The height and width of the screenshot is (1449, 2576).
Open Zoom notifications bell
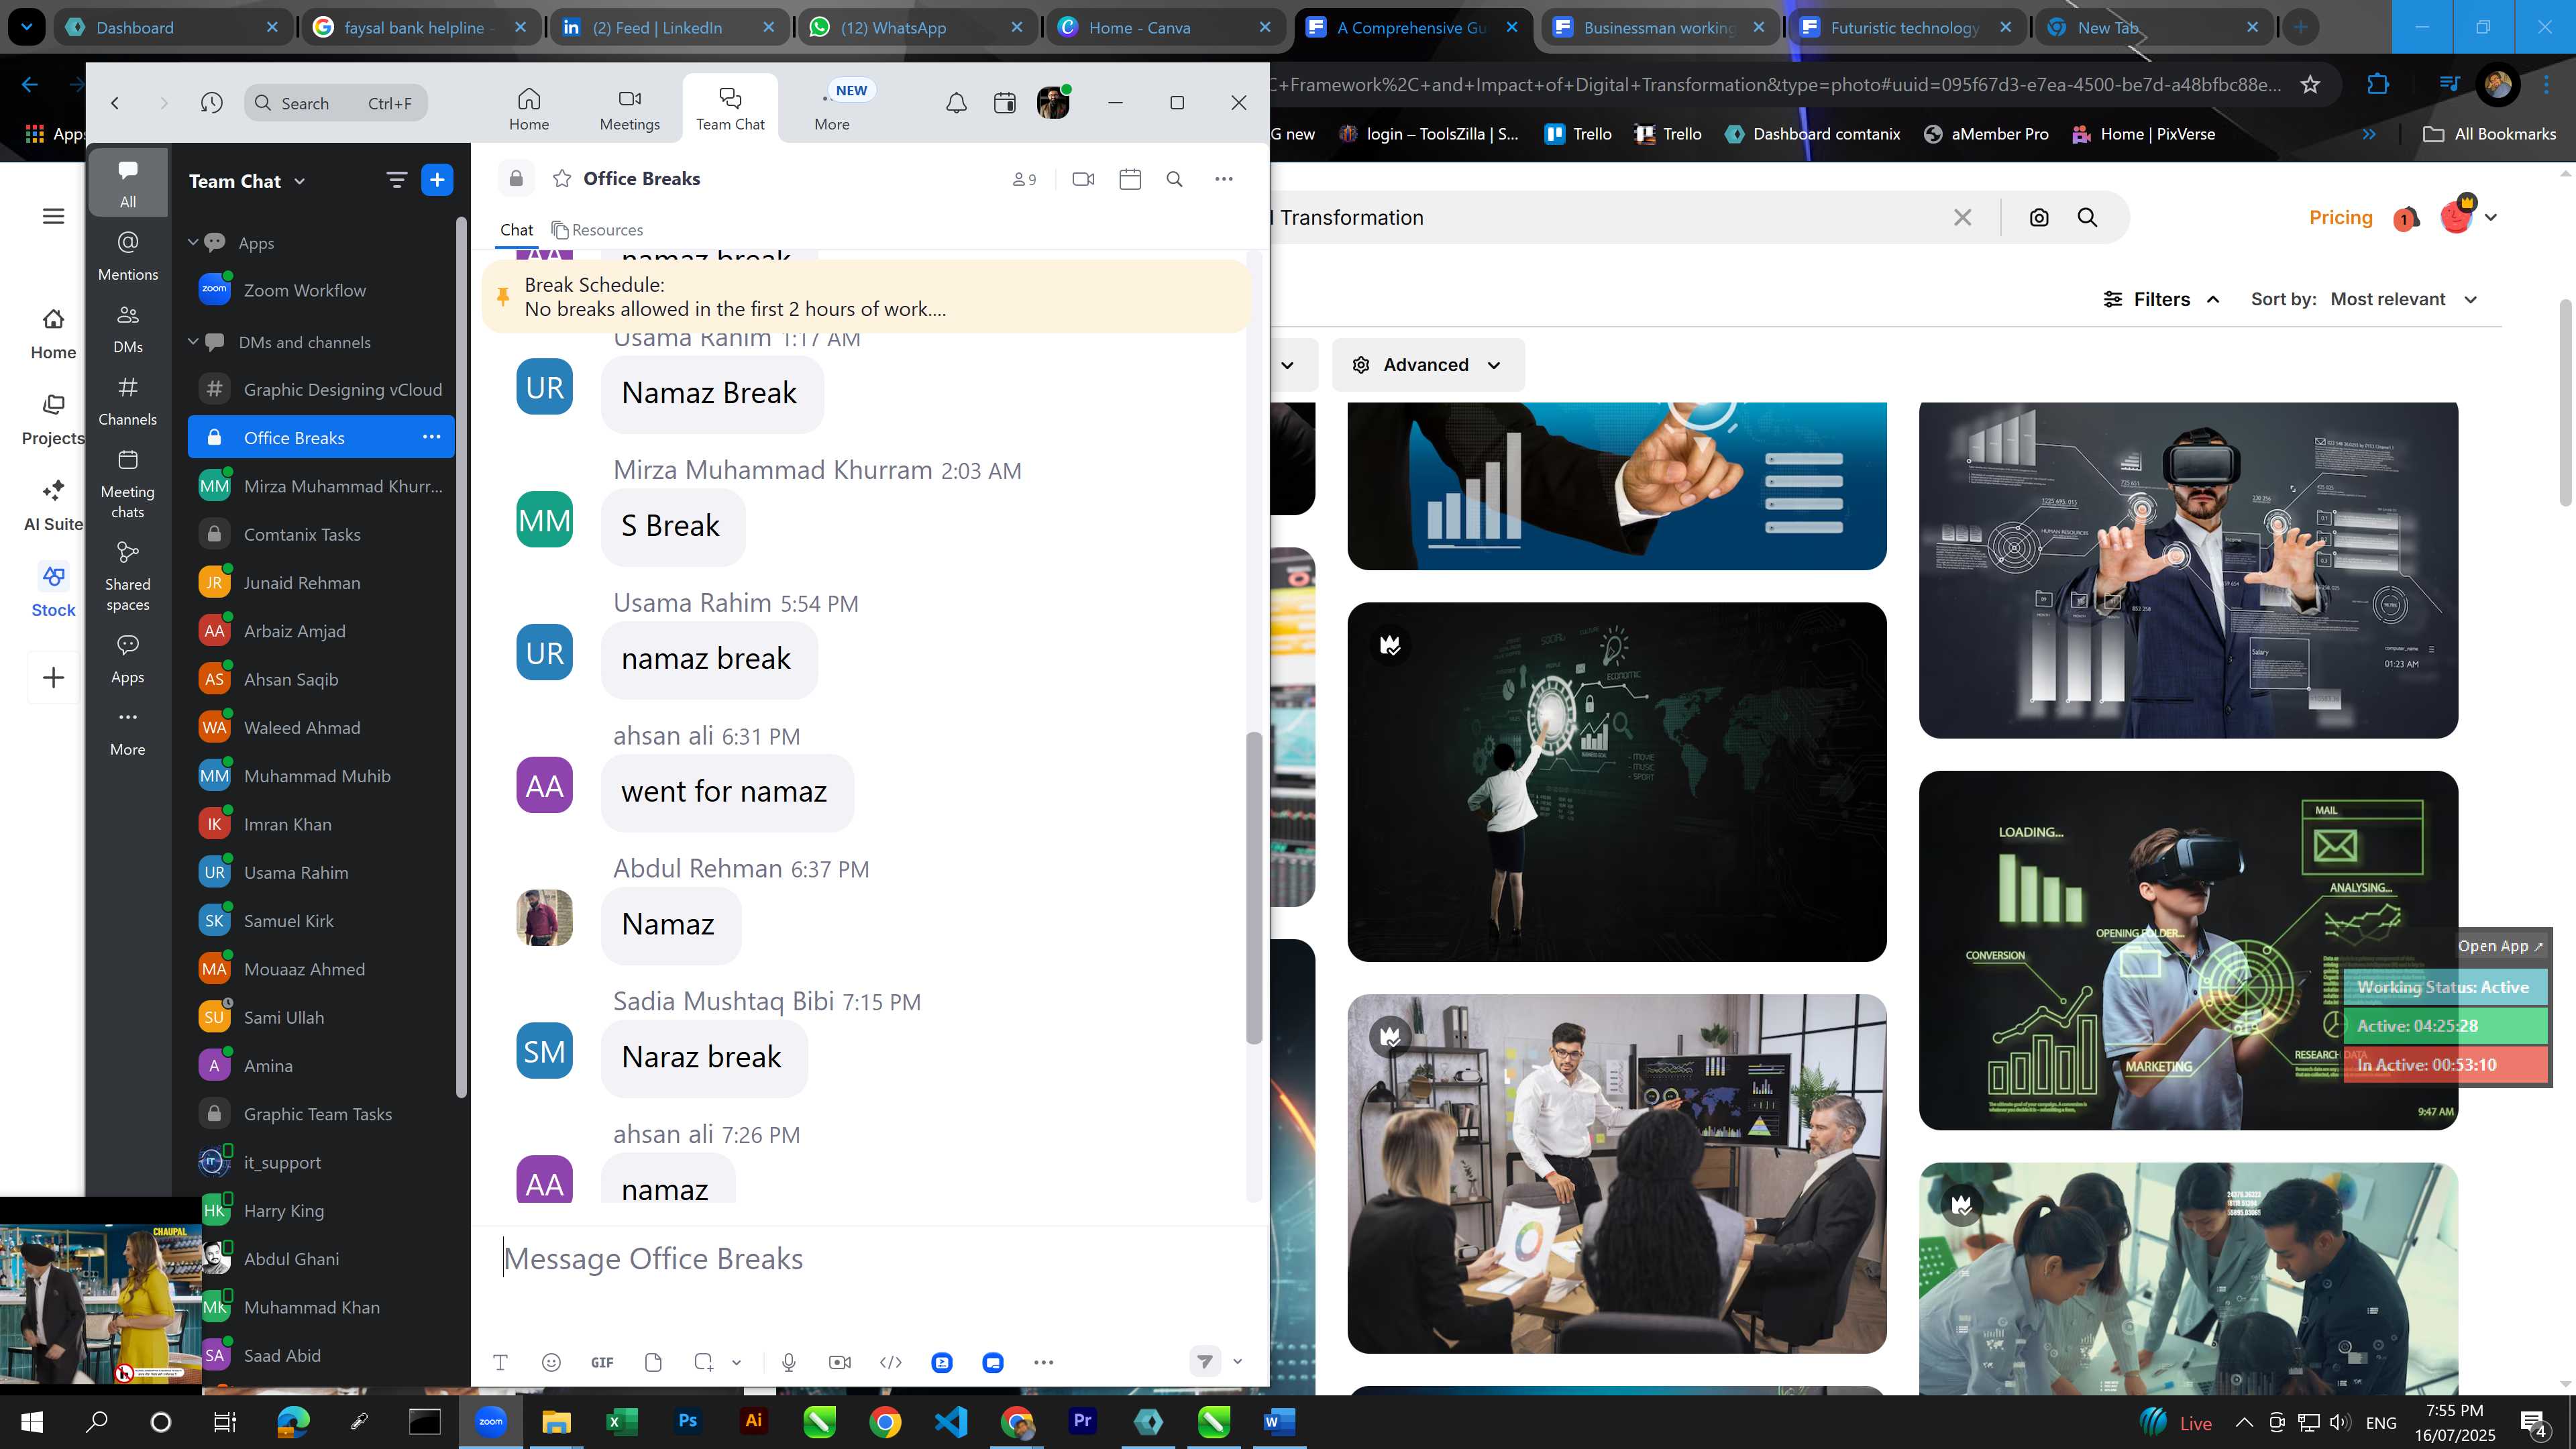pos(956,103)
